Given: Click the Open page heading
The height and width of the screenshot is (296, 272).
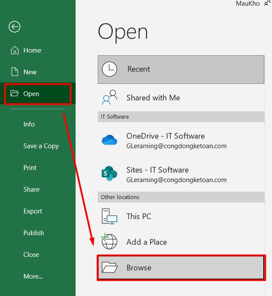Looking at the screenshot, I should click(x=123, y=32).
